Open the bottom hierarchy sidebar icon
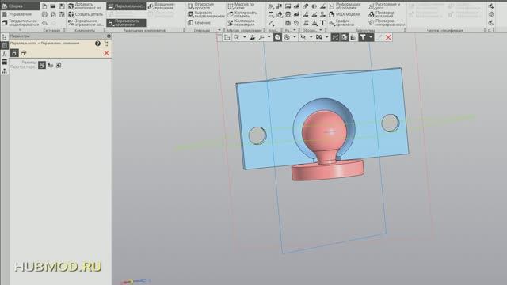The width and height of the screenshot is (507, 285). pyautogui.click(x=5, y=70)
